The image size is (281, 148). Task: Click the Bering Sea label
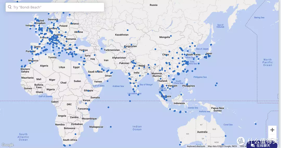click(x=259, y=17)
